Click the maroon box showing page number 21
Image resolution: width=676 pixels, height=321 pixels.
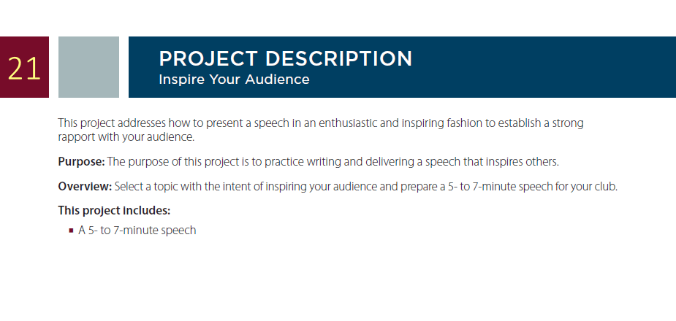(x=24, y=67)
